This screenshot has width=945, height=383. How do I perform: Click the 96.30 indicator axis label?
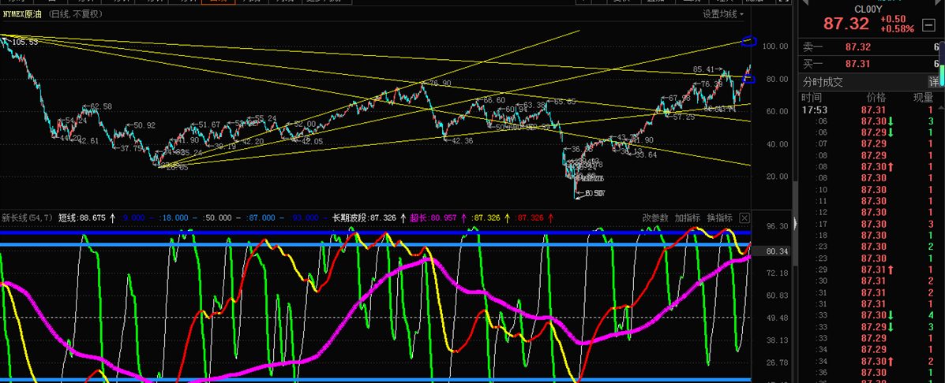point(778,226)
